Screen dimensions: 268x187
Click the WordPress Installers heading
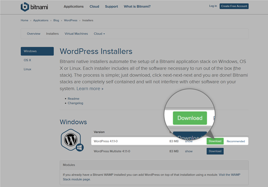pyautogui.click(x=96, y=51)
